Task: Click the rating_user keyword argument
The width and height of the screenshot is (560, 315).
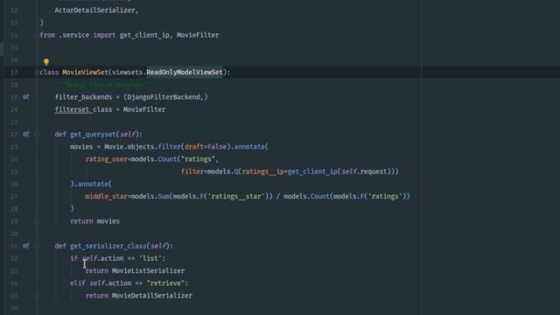Action: 106,159
